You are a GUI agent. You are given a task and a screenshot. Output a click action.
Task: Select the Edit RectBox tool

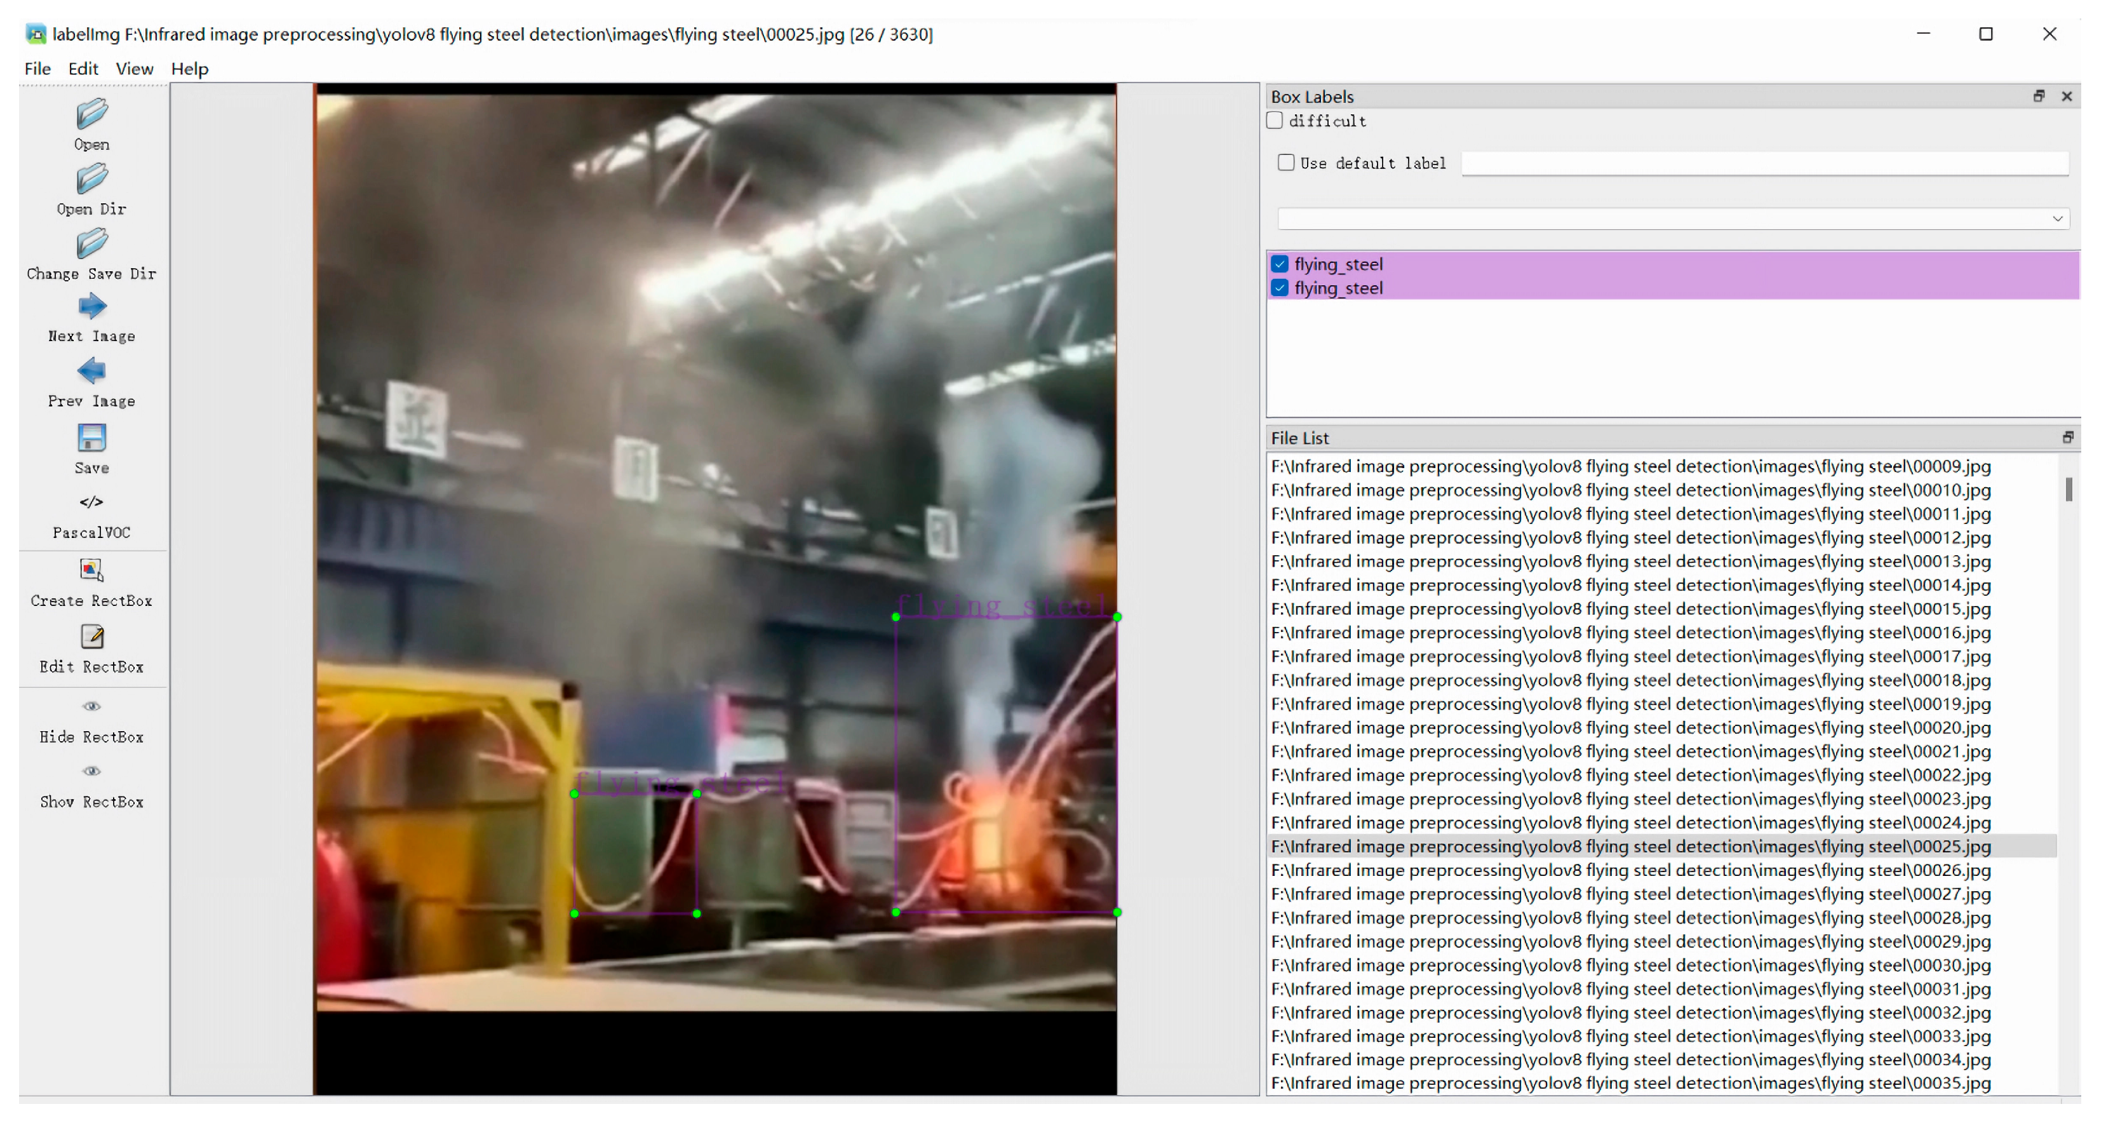pos(91,636)
